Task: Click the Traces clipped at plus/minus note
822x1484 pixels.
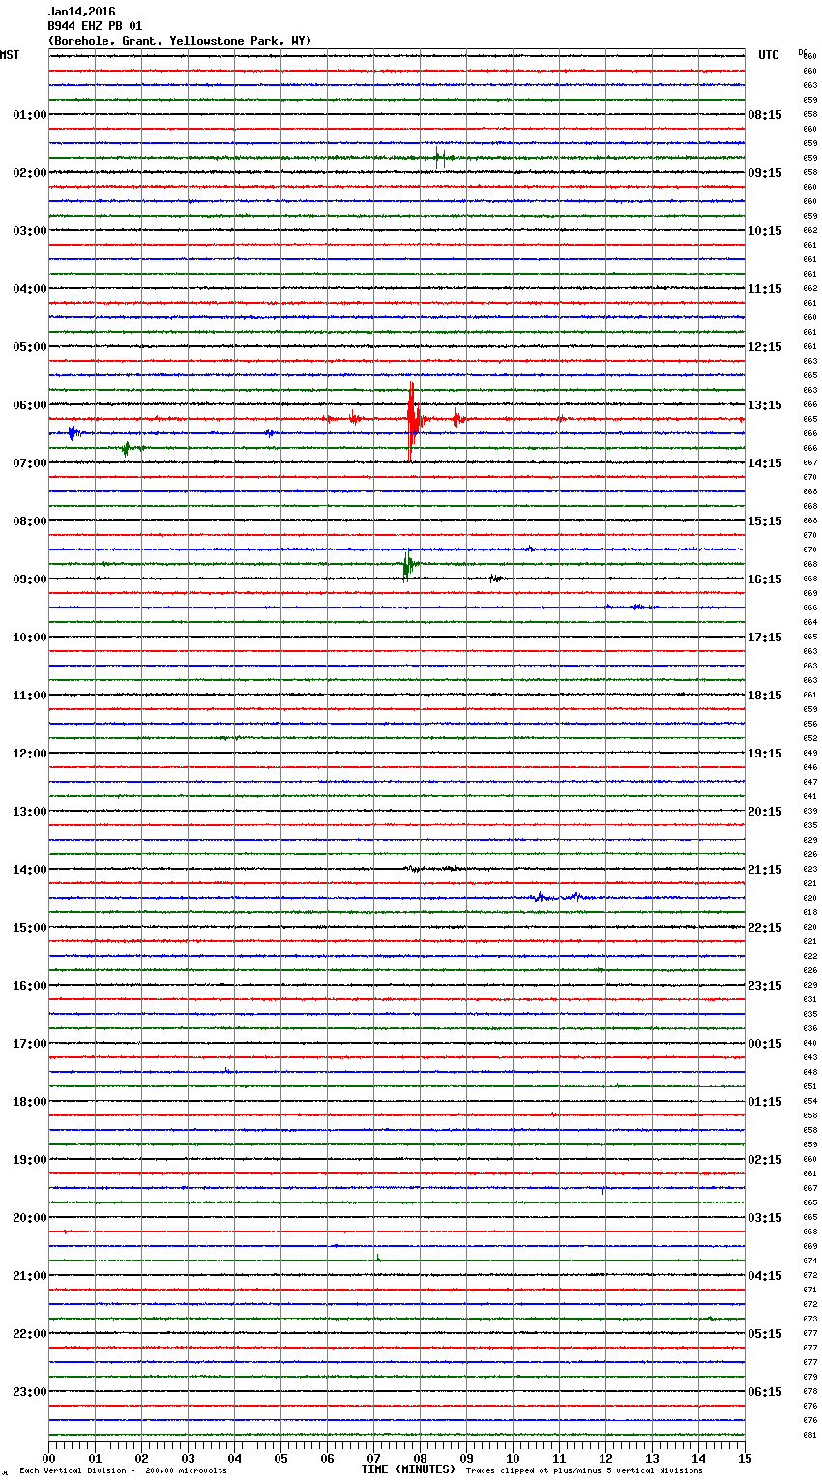Action: 584,1471
